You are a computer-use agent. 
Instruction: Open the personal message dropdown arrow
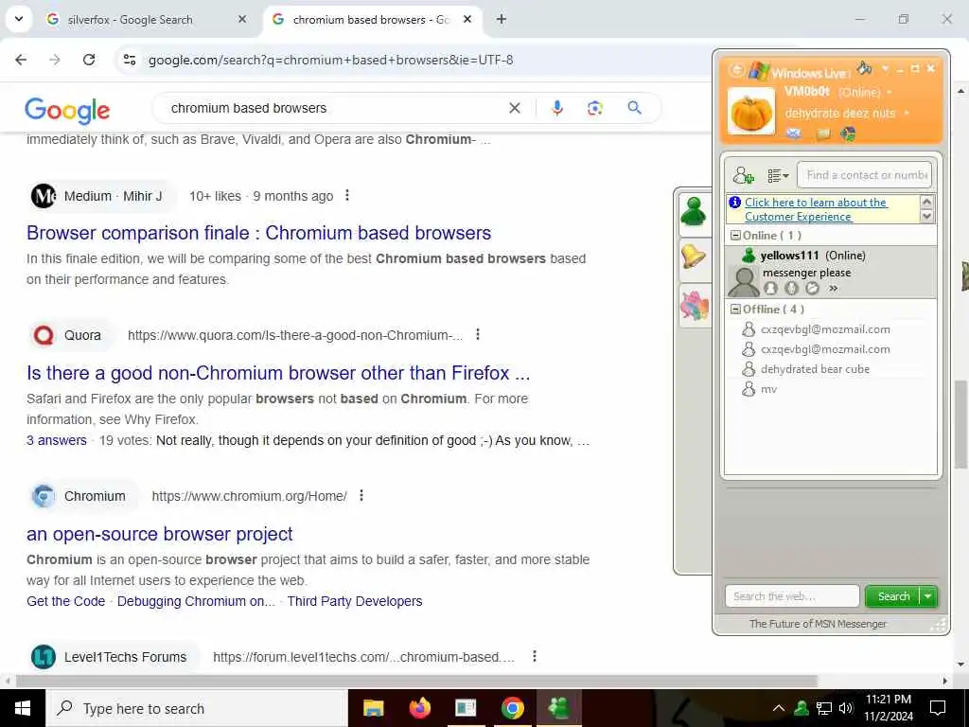(907, 114)
